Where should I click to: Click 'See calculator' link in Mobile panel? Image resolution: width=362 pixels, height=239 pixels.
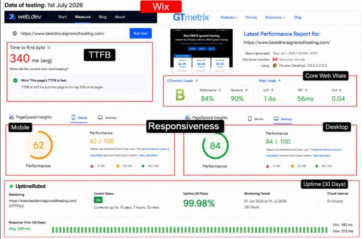[x=148, y=155]
